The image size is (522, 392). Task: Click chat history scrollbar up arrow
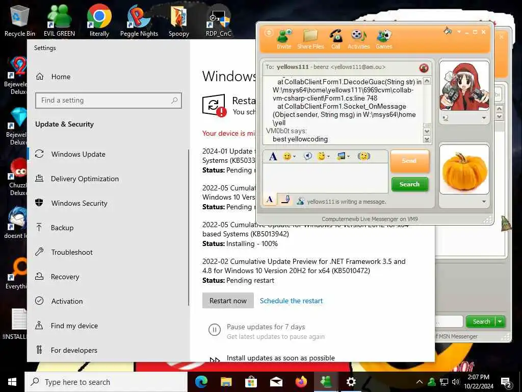pyautogui.click(x=427, y=81)
